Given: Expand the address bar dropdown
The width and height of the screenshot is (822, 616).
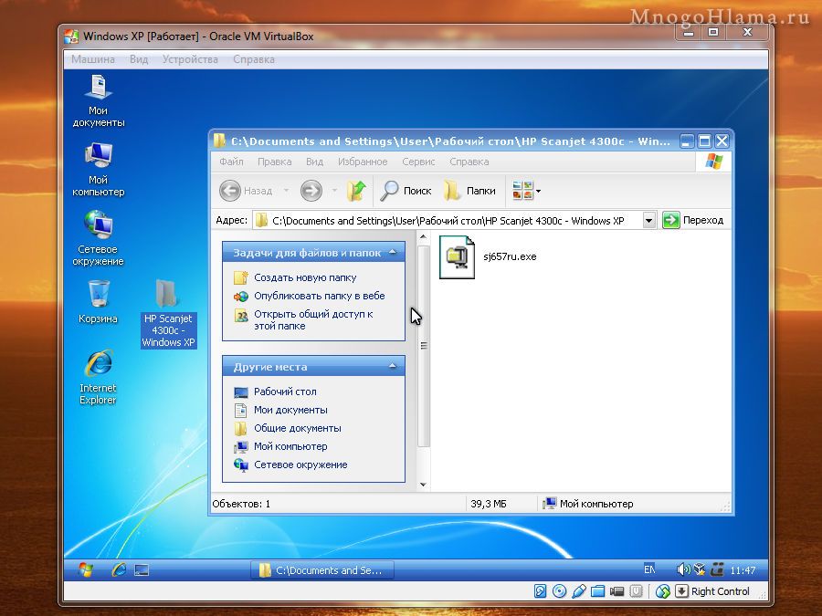Looking at the screenshot, I should tap(648, 221).
